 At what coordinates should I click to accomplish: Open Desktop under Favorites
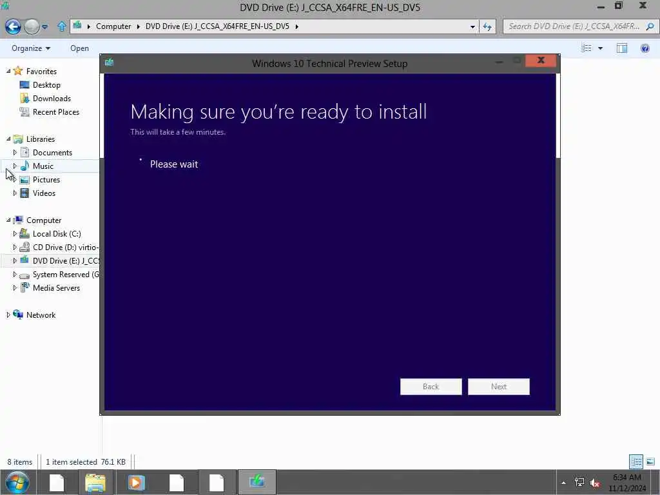click(46, 84)
